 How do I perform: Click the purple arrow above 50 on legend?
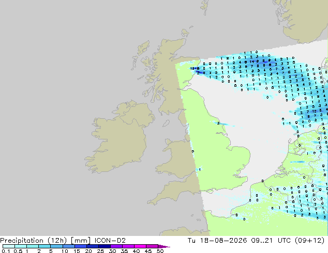pos(164,246)
